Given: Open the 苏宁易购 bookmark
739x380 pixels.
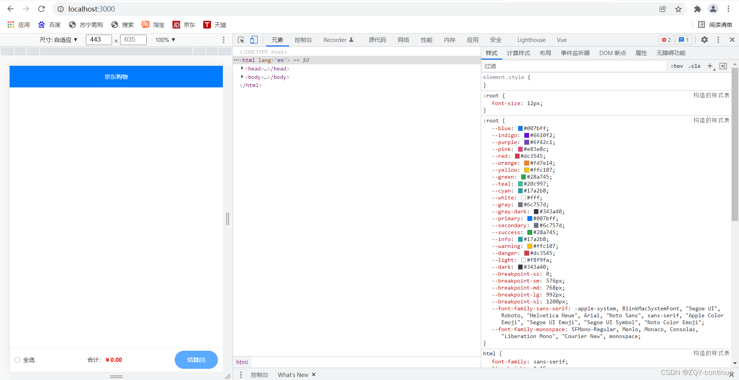Looking at the screenshot, I should (x=86, y=25).
